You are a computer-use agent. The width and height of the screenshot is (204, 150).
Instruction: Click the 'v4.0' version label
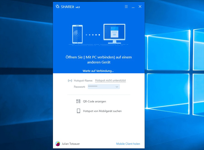pos(78,7)
